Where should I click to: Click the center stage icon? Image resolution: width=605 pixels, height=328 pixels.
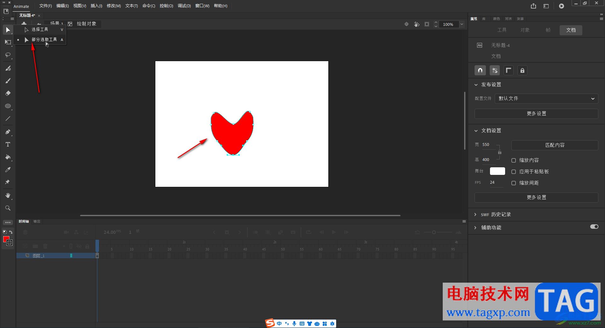(x=406, y=24)
